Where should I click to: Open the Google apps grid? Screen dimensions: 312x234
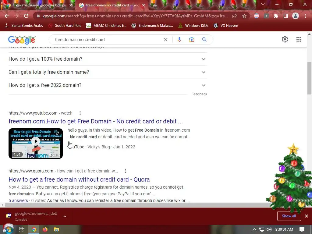[x=299, y=39]
